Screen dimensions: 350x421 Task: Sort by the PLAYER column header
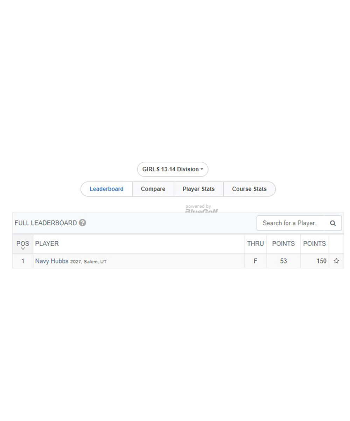tap(47, 244)
